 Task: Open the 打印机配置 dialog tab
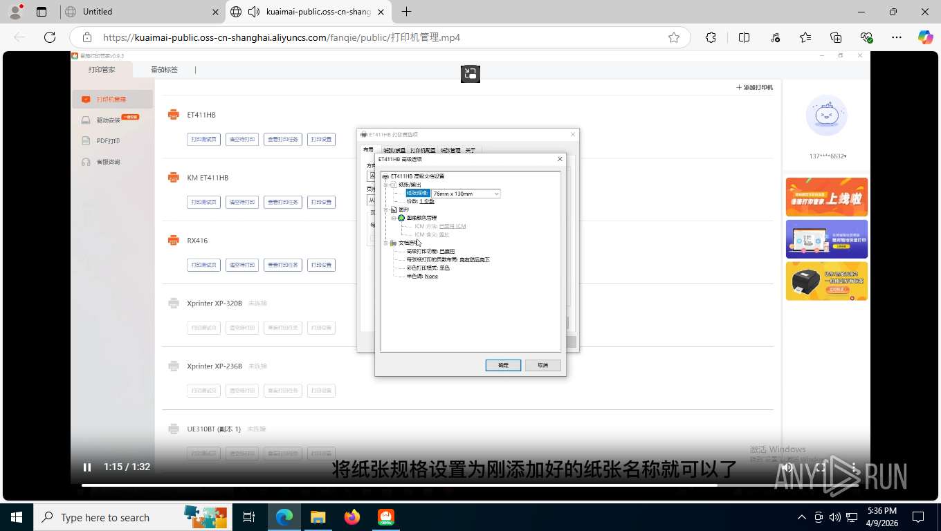point(423,150)
